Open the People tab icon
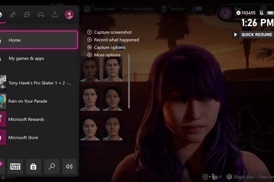 (x=13, y=15)
